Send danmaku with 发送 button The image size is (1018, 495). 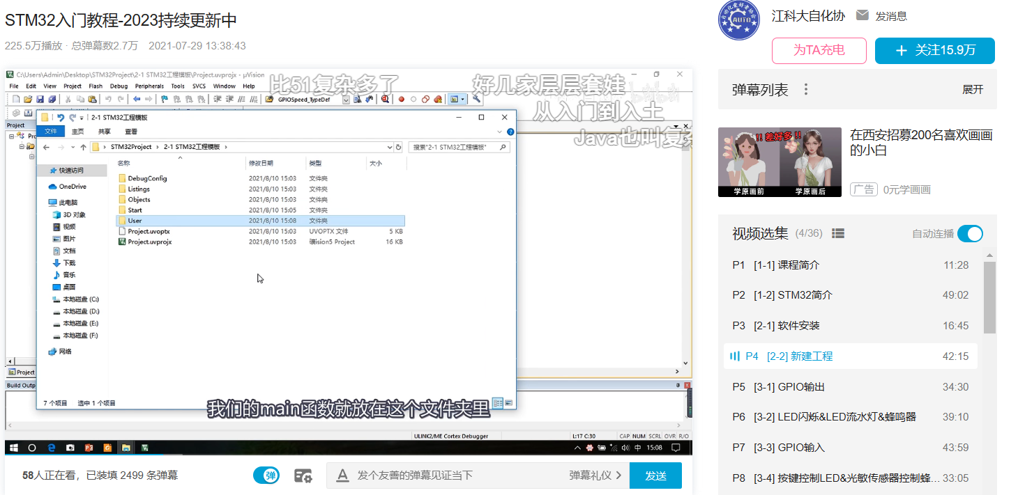pos(655,476)
